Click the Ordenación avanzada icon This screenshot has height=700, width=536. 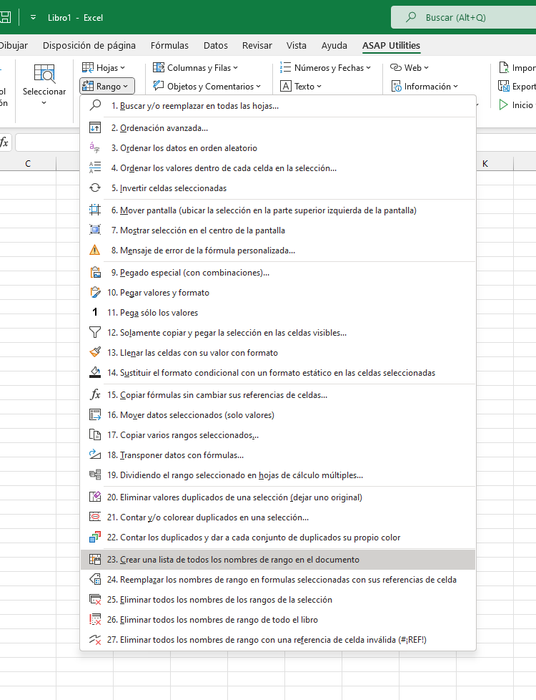pyautogui.click(x=95, y=127)
